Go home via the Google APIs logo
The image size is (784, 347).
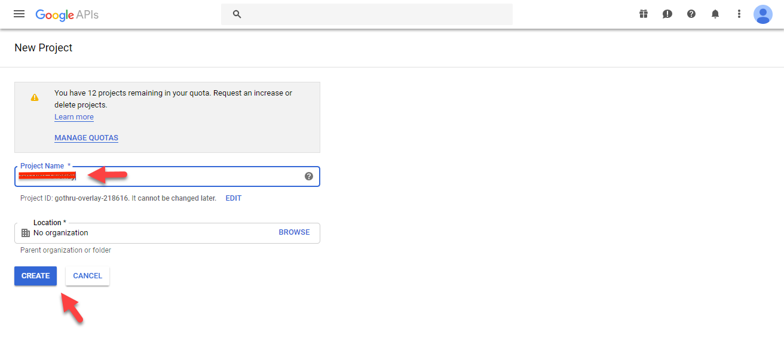pos(67,14)
